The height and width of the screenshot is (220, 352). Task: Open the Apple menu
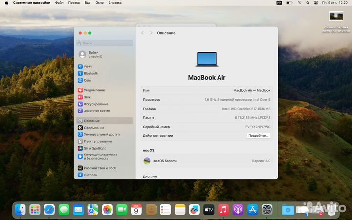[6, 3]
